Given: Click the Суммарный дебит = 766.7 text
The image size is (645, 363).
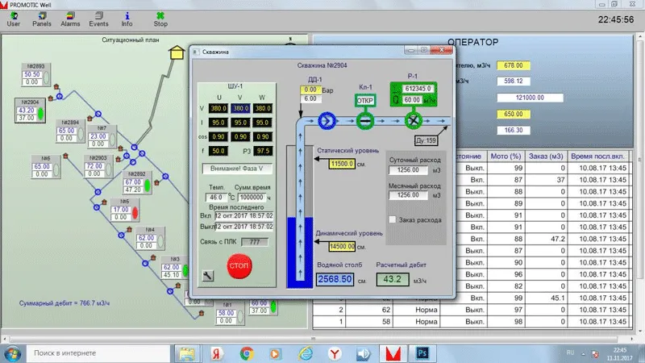Looking at the screenshot, I should [64, 303].
